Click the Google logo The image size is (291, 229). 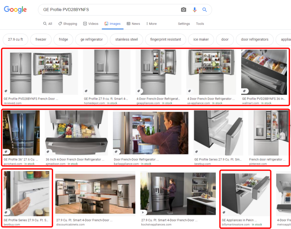click(x=15, y=9)
